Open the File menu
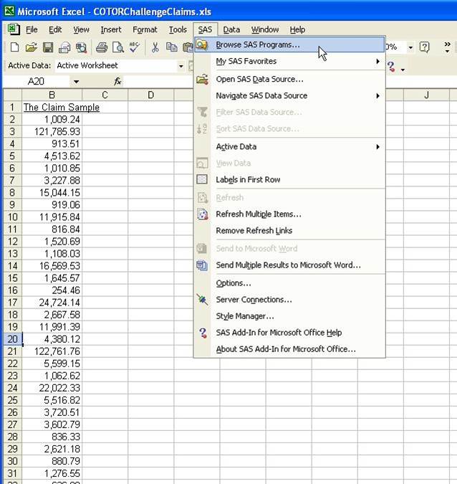The image size is (457, 484). [32, 29]
